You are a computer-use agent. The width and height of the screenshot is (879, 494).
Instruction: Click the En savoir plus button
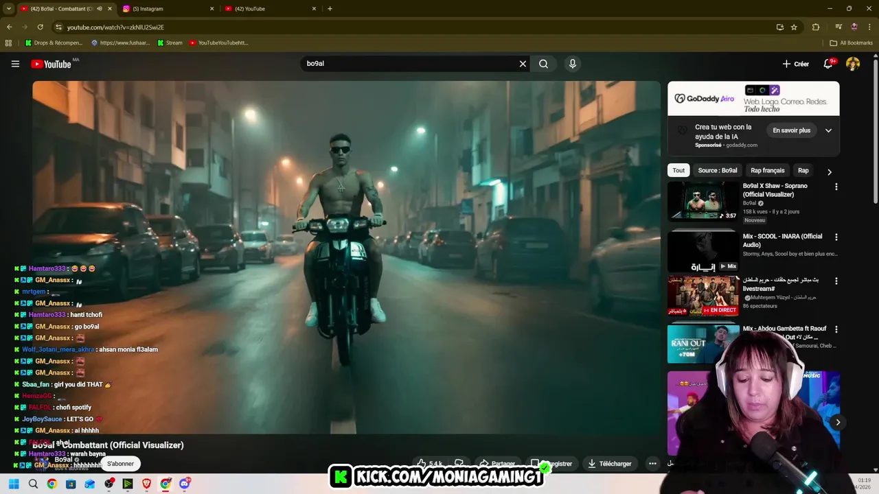pyautogui.click(x=791, y=130)
